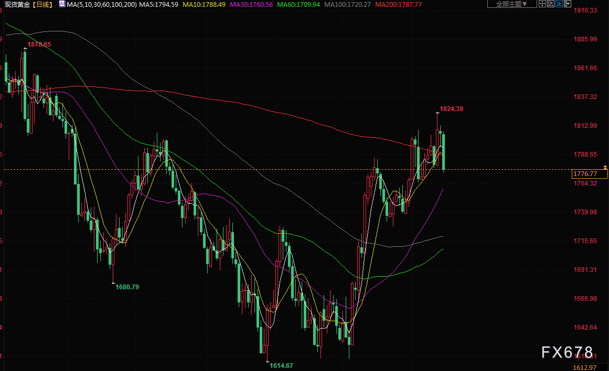Click the MA10:1788.49 legend value
Screen dimensions: 609x371
point(204,5)
